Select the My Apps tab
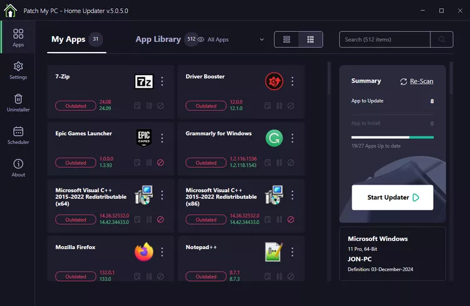 click(68, 39)
